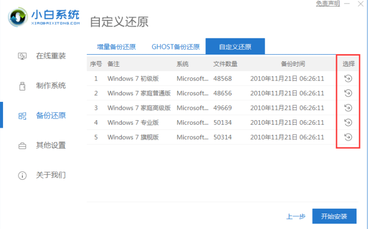Click the 自定义还原 page heading
This screenshot has height=229, width=368.
pyautogui.click(x=119, y=22)
